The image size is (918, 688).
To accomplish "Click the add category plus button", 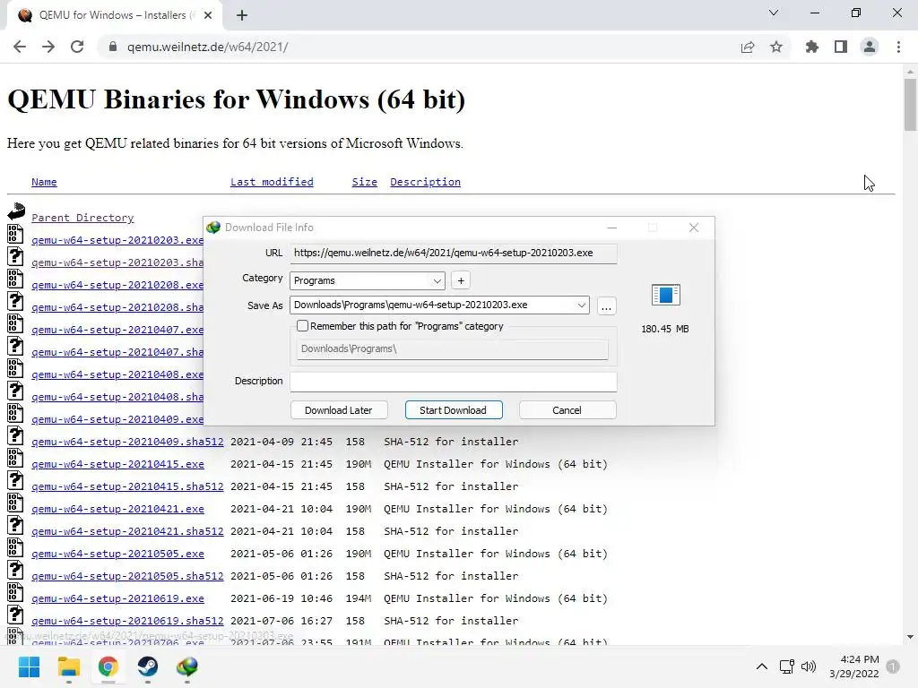I will coord(461,280).
